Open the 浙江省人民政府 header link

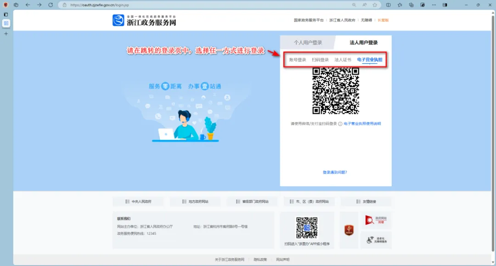[342, 20]
